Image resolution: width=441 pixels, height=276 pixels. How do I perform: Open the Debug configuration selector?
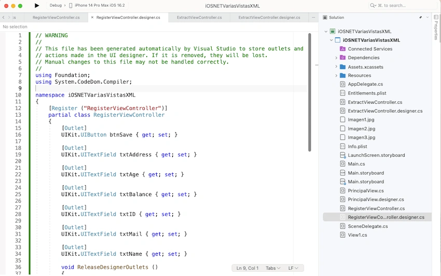pyautogui.click(x=56, y=5)
